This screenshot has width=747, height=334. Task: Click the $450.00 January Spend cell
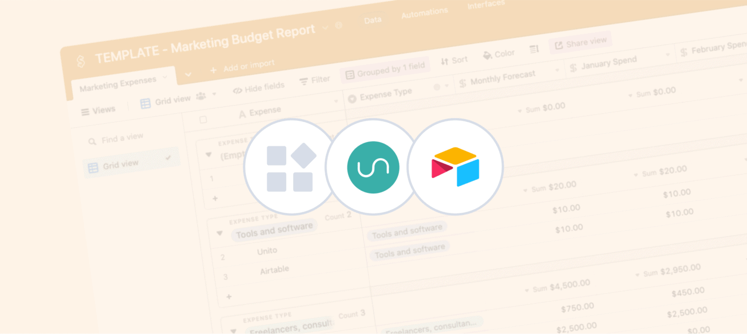pos(688,293)
